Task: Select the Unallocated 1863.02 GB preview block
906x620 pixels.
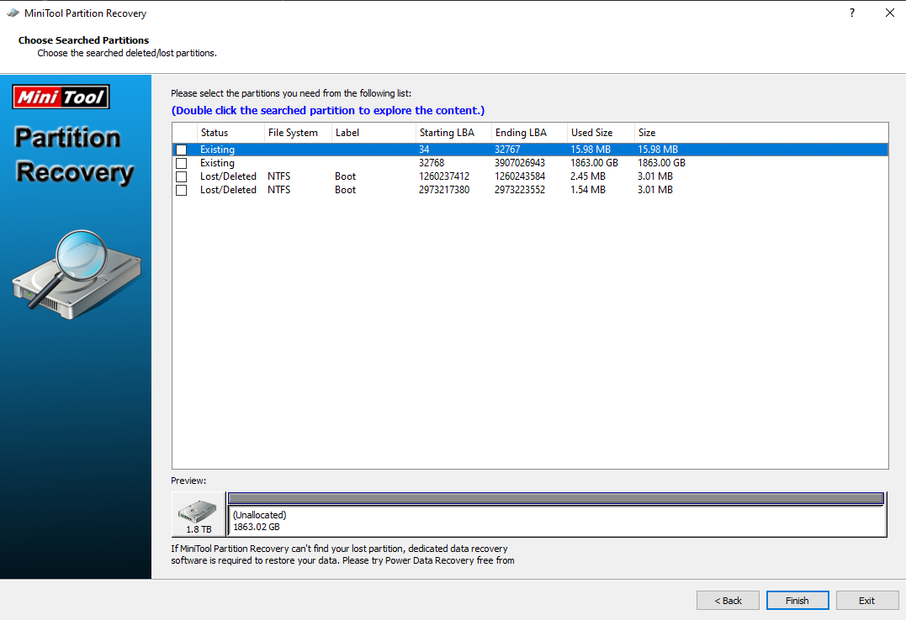Action: point(557,521)
